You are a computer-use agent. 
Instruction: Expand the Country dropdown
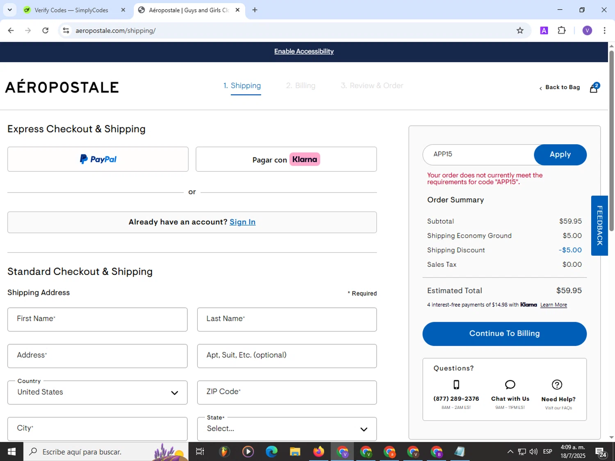tap(98, 393)
